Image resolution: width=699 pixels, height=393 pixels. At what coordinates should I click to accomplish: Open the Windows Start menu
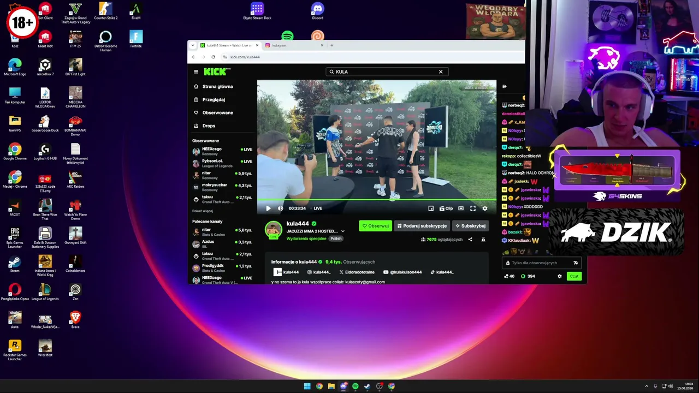307,386
